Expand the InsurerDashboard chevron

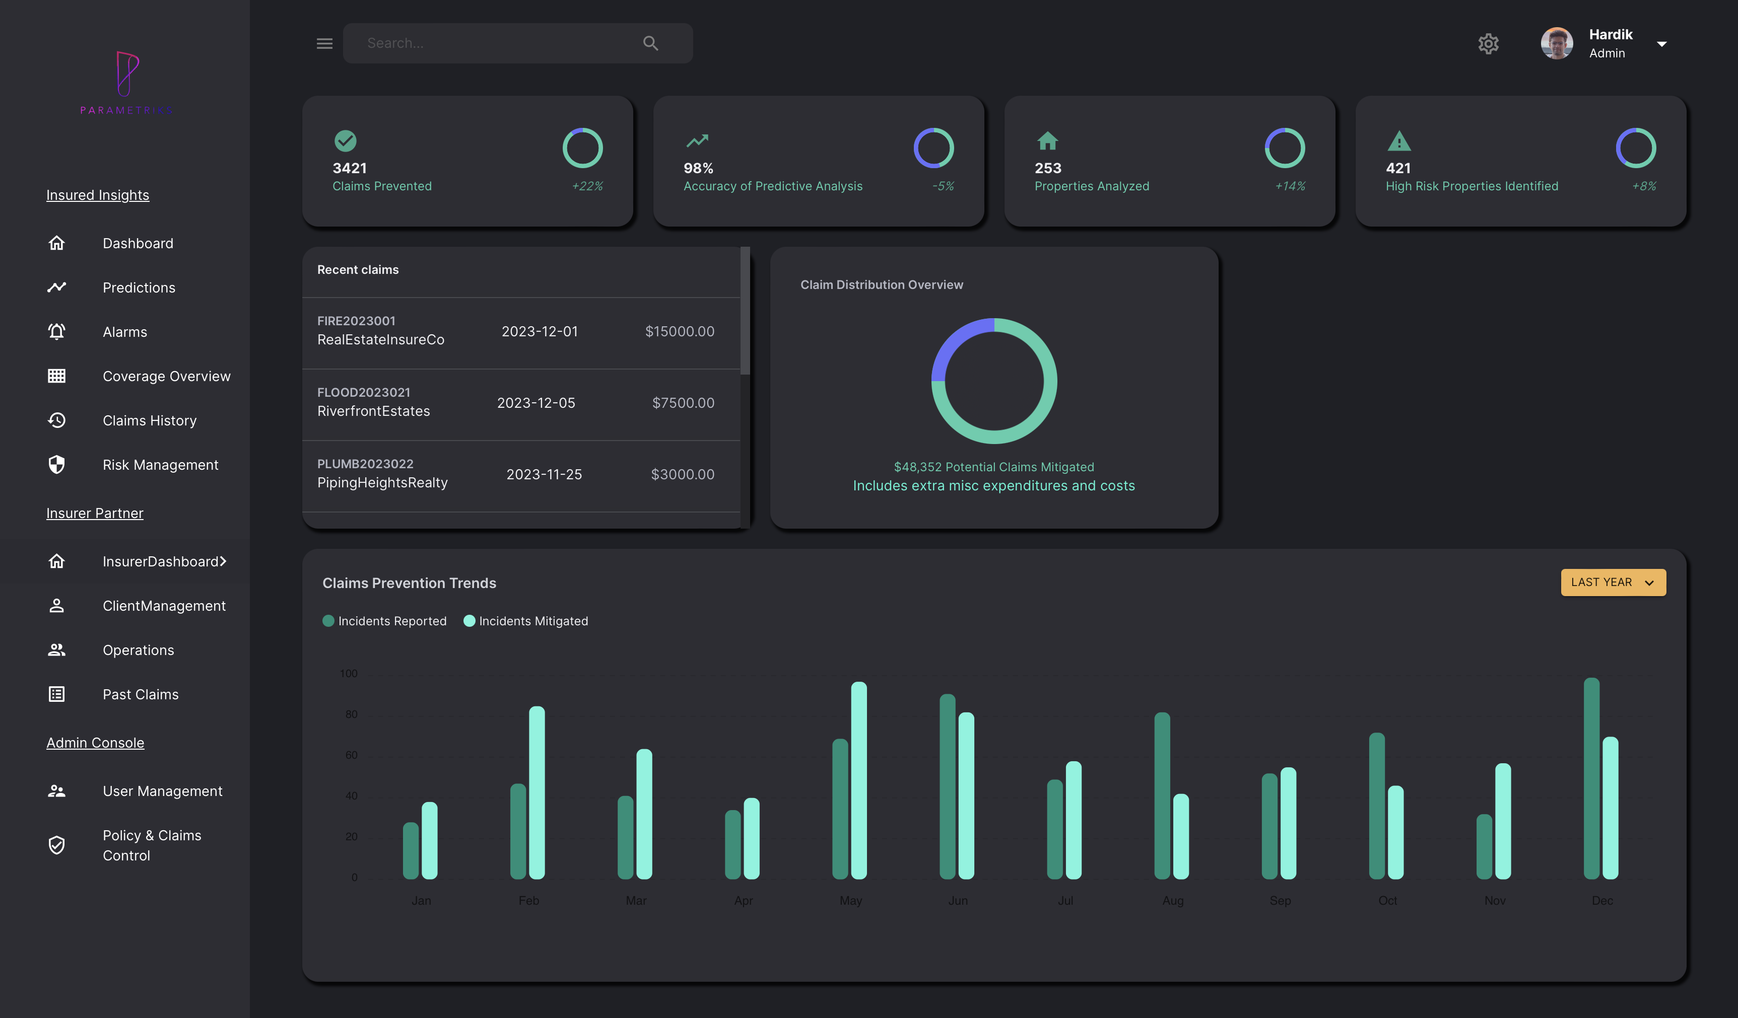[x=223, y=561]
